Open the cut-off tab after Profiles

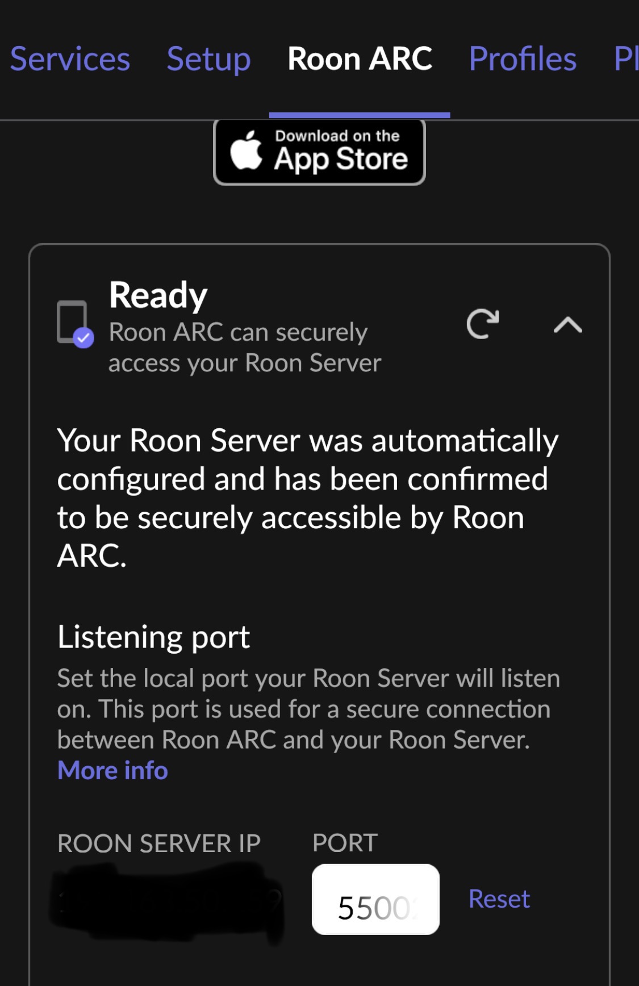[x=626, y=59]
